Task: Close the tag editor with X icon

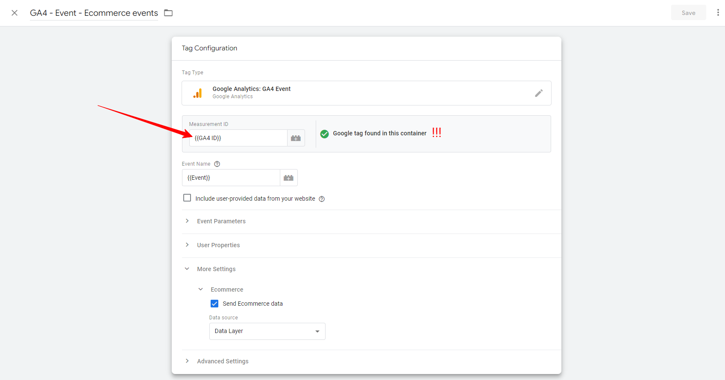Action: (x=15, y=13)
